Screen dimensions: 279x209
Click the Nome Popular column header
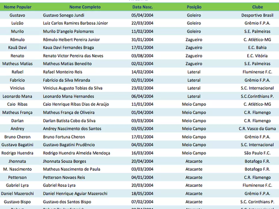coord(17,7)
